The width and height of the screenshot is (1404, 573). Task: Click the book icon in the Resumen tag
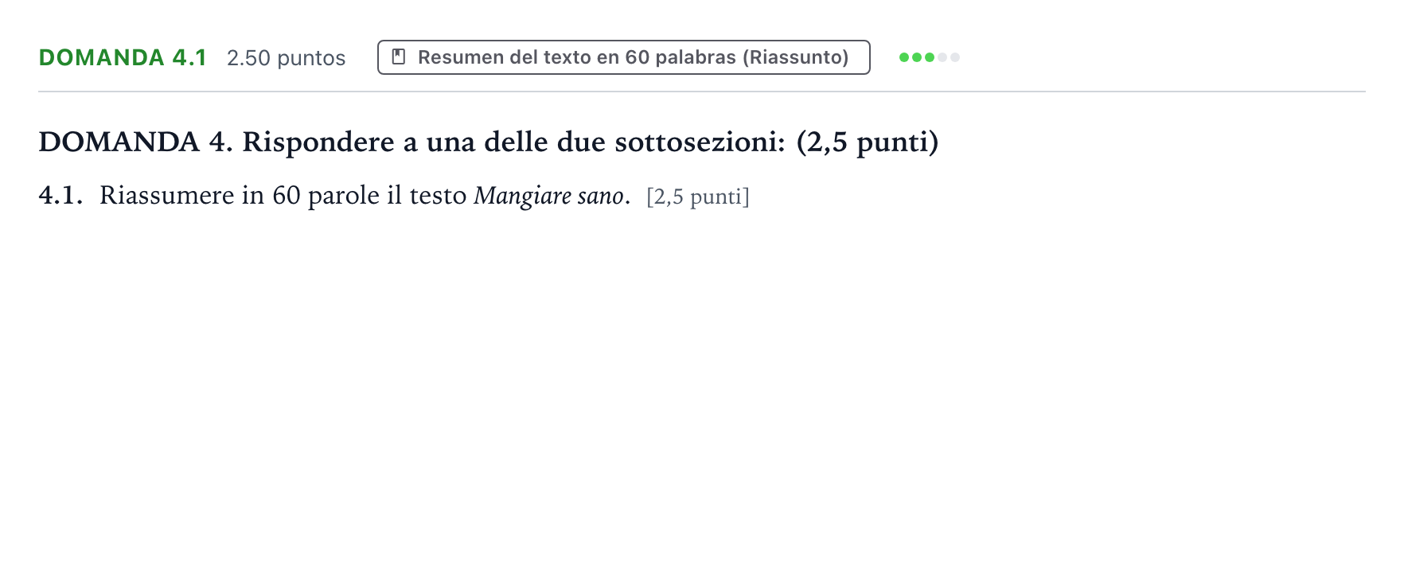(x=399, y=57)
